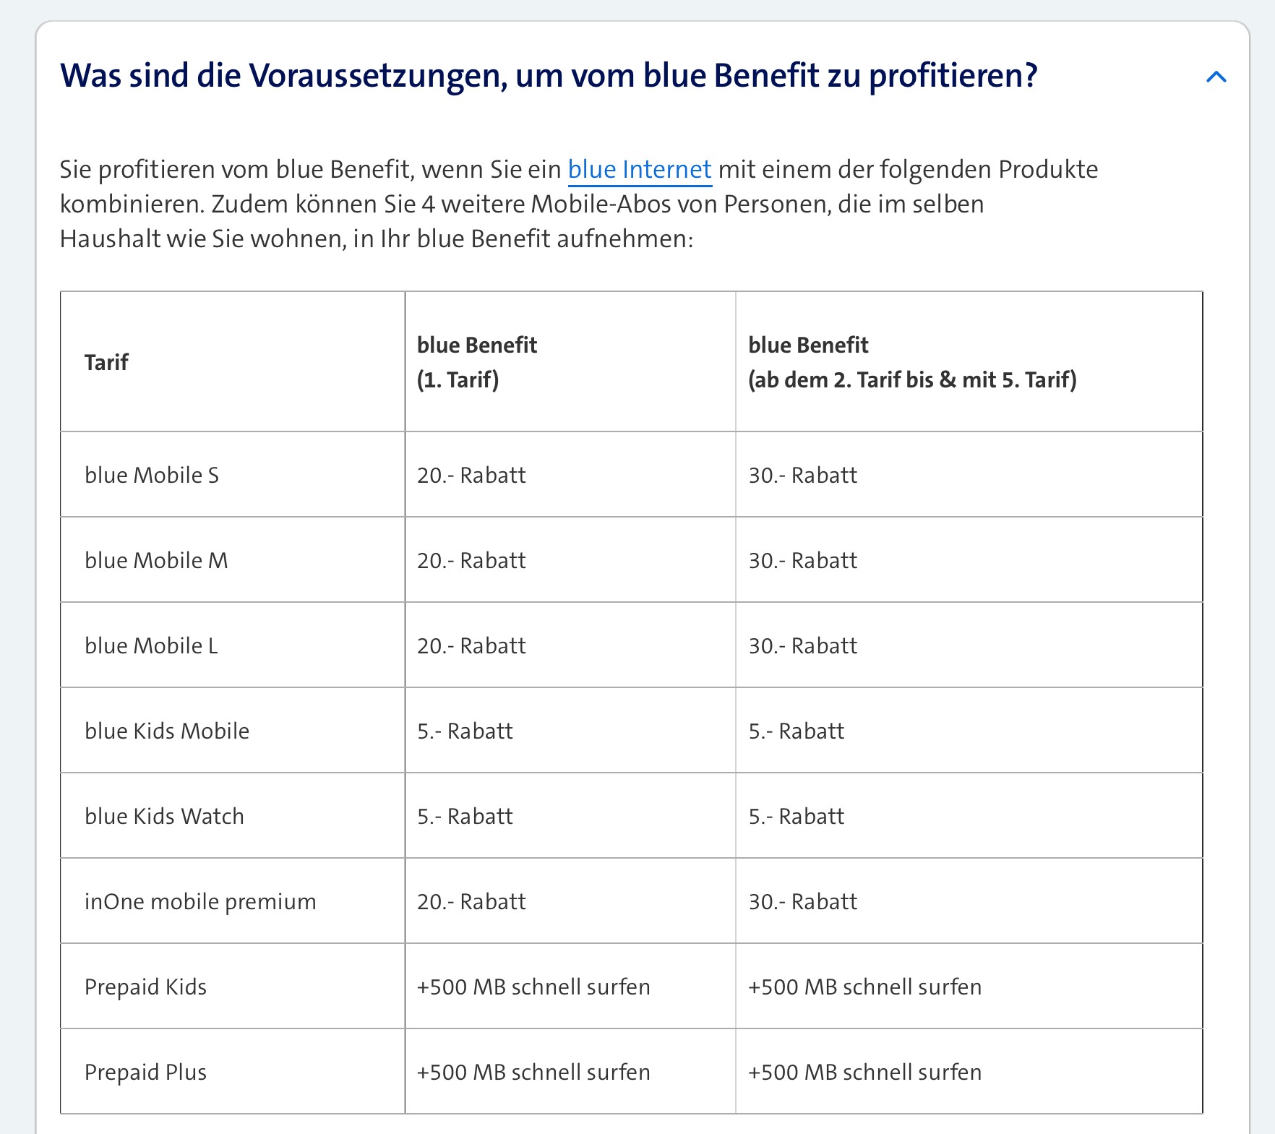The image size is (1275, 1134).
Task: Collapse the blue Benefit FAQ chevron
Action: click(x=1216, y=77)
